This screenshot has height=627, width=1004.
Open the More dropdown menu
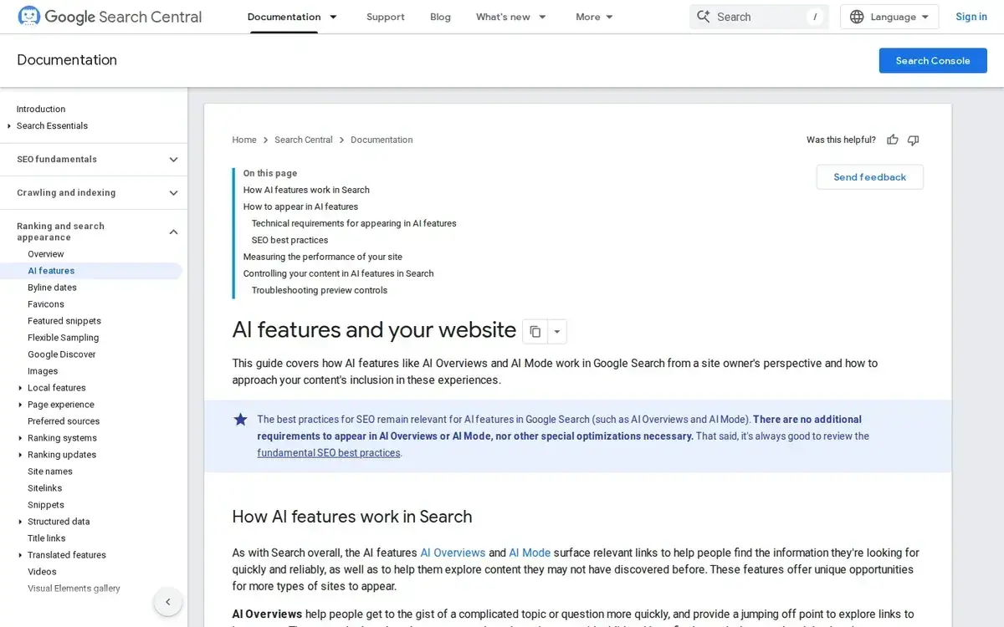tap(595, 17)
